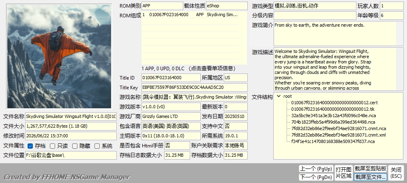Click the 所需系统 19.0.1 field
407x183 pixels.
tap(236, 136)
